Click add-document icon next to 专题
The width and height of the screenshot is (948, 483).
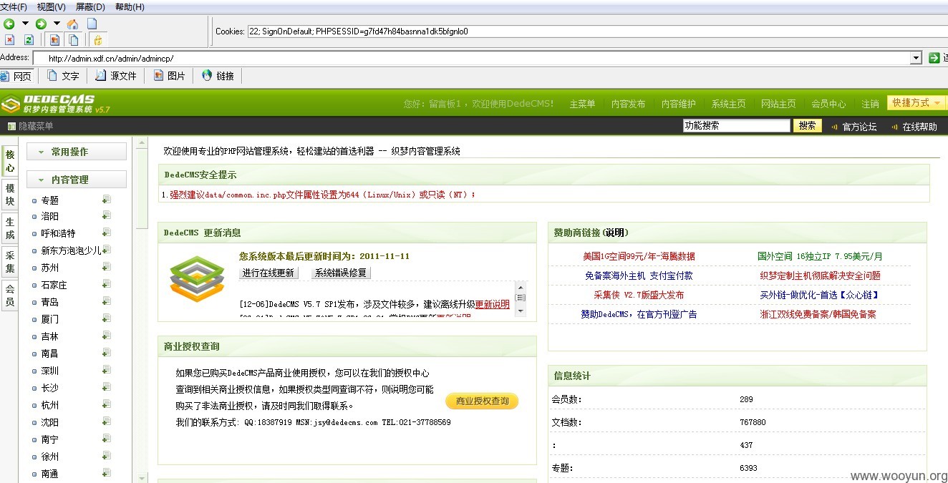click(106, 200)
